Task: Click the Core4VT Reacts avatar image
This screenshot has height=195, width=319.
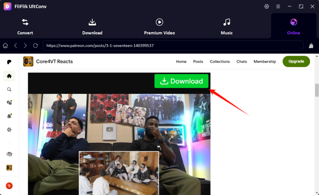Action: [28, 61]
